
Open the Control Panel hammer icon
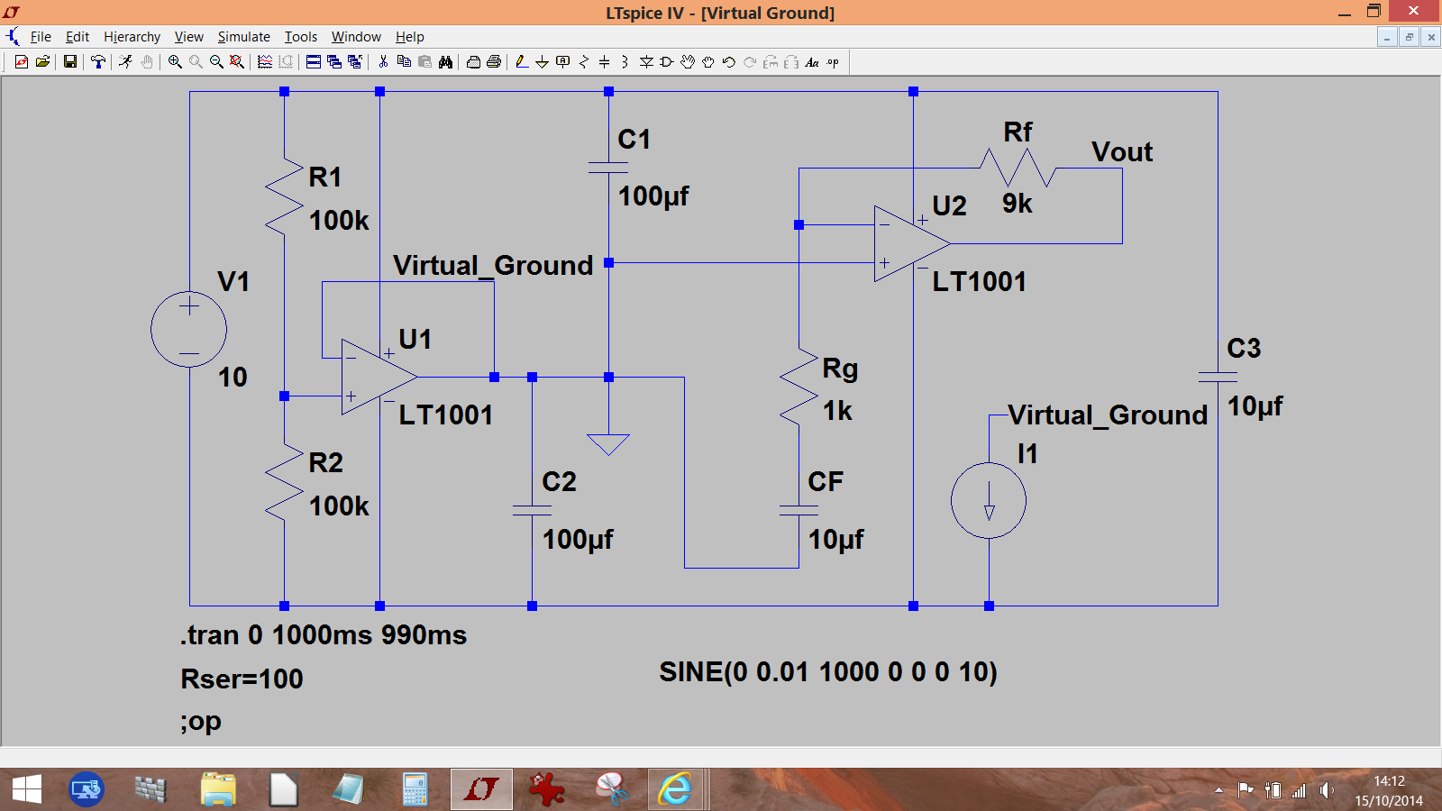(x=97, y=62)
